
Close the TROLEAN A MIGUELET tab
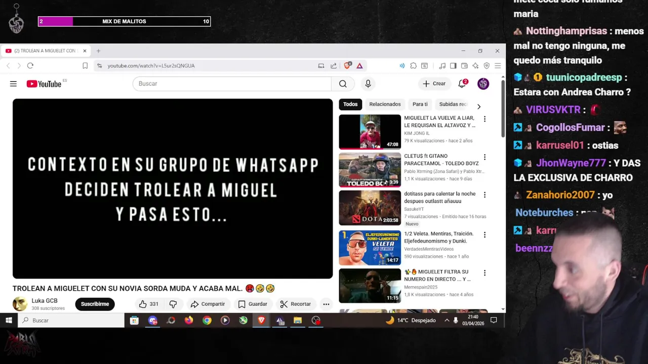(85, 51)
